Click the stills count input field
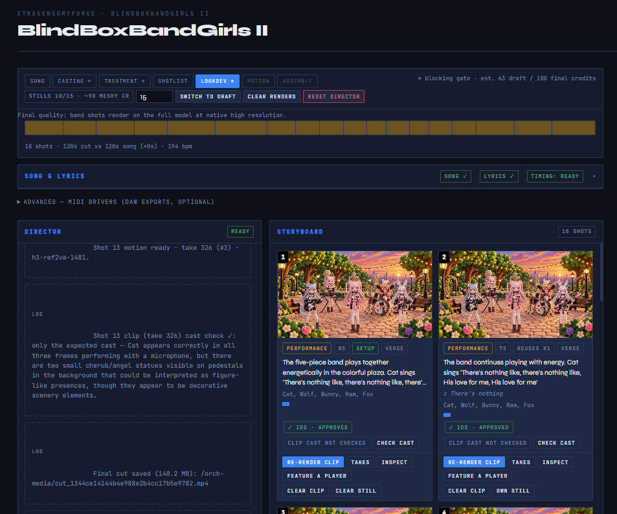The height and width of the screenshot is (514, 617). (x=154, y=97)
